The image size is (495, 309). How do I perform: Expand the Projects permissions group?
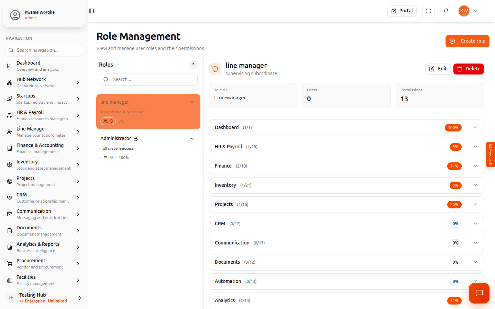475,204
